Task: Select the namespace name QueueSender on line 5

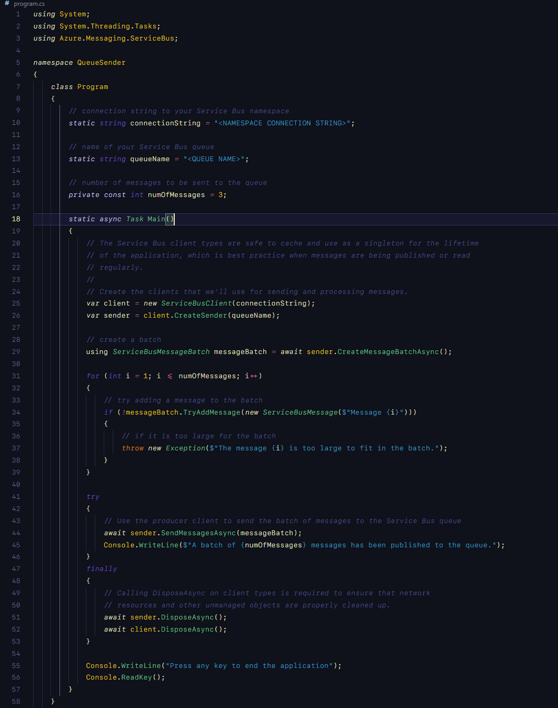Action: point(101,62)
